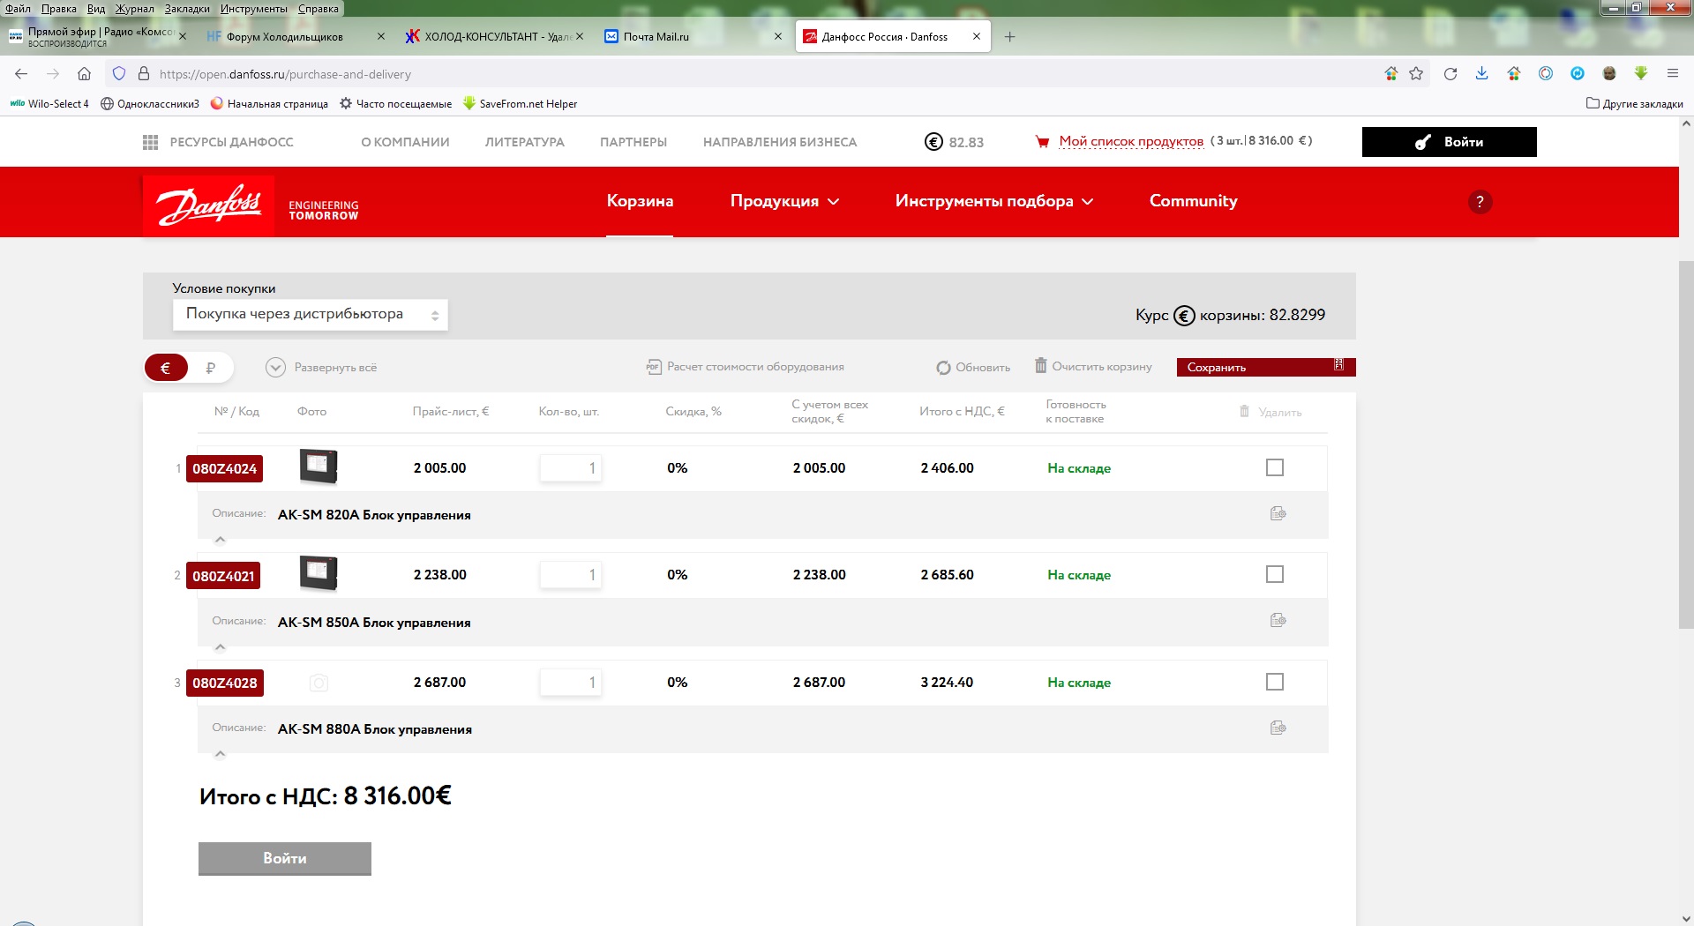This screenshot has height=926, width=1694.
Task: Click the shopping cart icon in header
Action: point(1042,142)
